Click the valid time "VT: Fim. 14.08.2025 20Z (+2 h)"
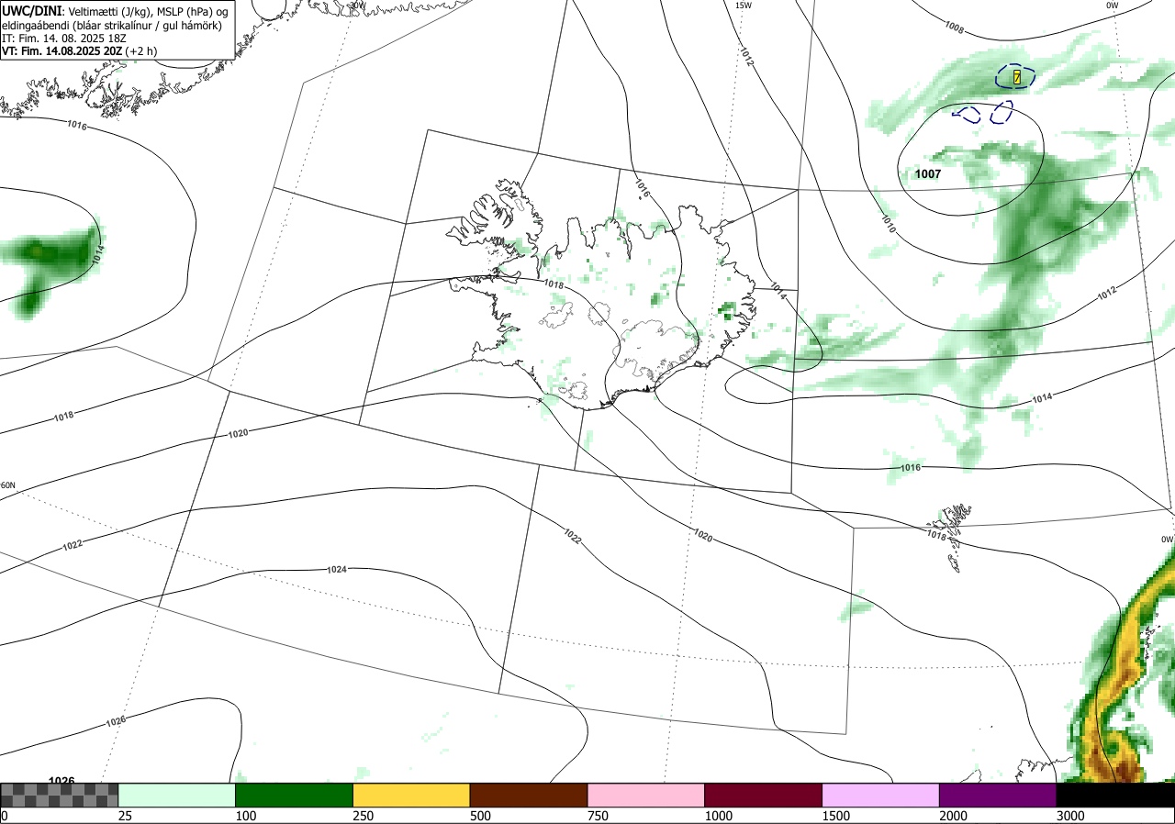Image resolution: width=1175 pixels, height=824 pixels. point(79,52)
